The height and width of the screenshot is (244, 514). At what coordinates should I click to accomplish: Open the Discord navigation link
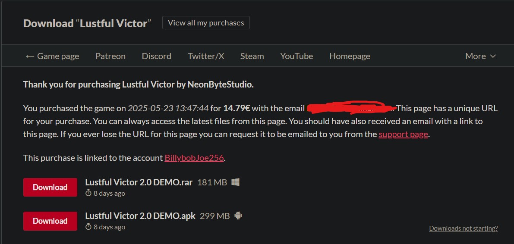[157, 56]
